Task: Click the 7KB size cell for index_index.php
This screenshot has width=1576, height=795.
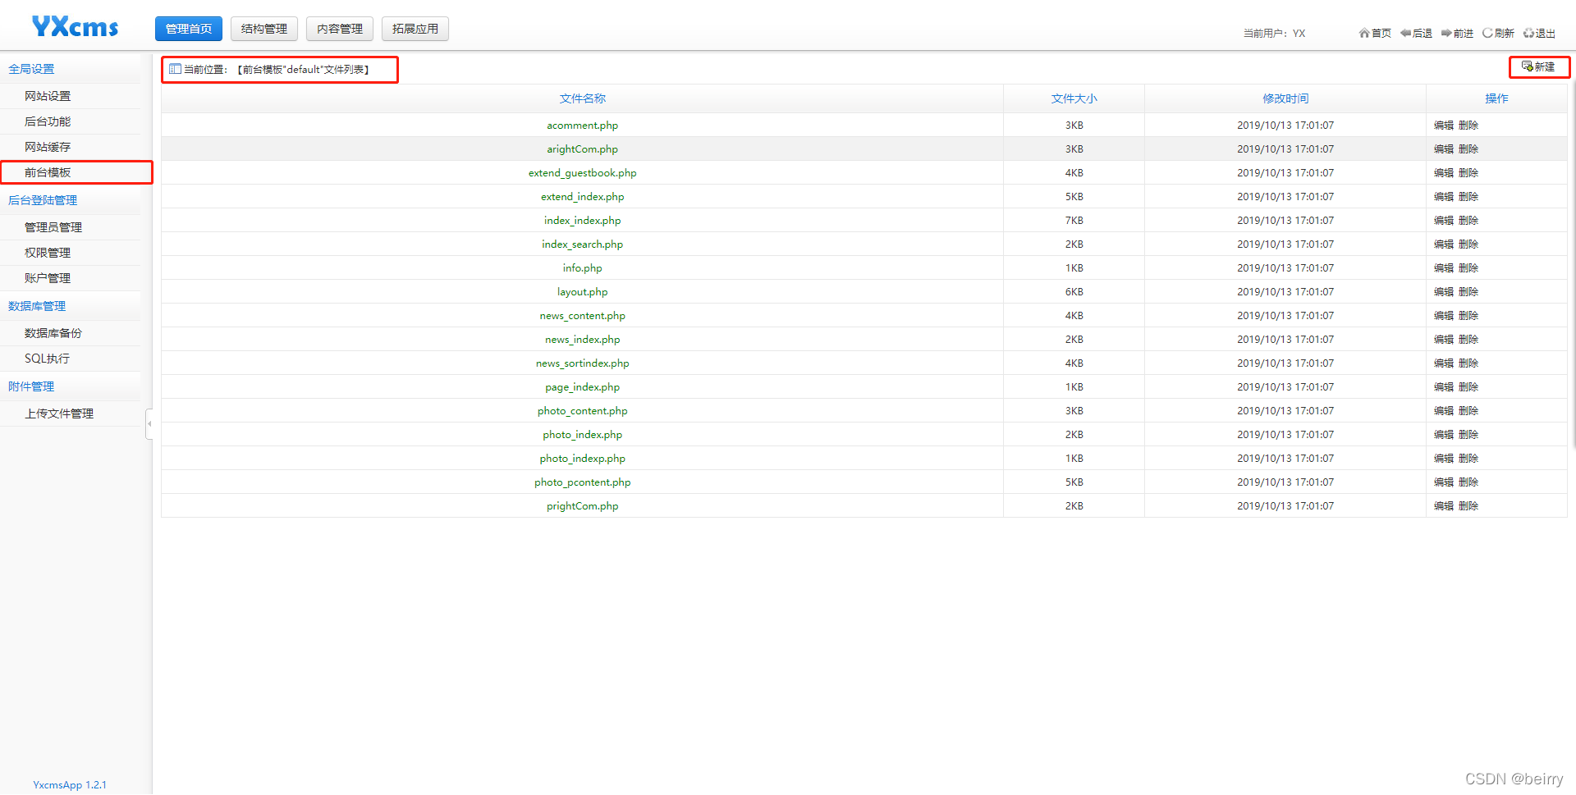Action: (1074, 221)
